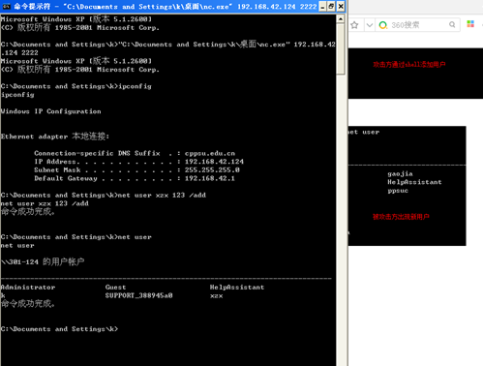483x366 pixels.
Task: Click the red '攻击方通过shell添加用户' caption
Action: pyautogui.click(x=409, y=65)
